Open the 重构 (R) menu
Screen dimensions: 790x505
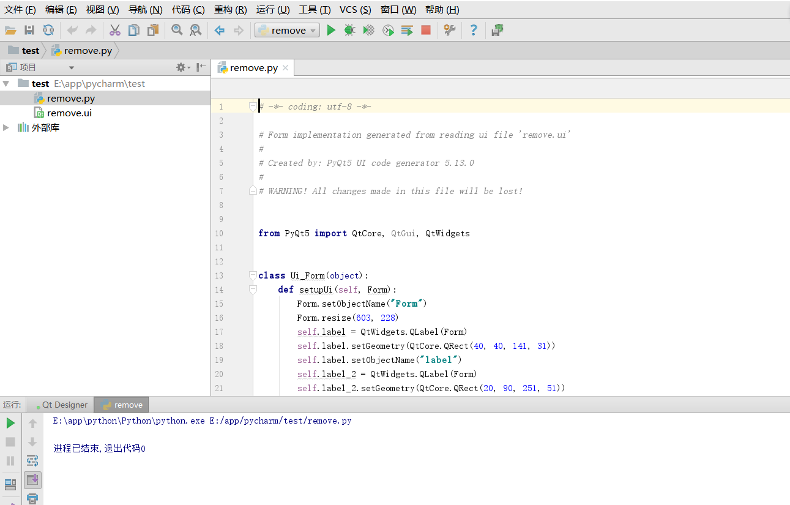click(x=231, y=10)
